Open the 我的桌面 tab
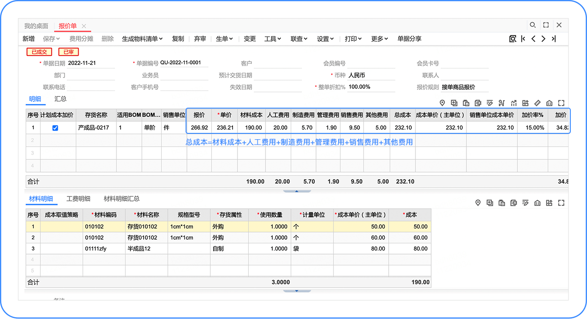587x319 pixels. [36, 26]
